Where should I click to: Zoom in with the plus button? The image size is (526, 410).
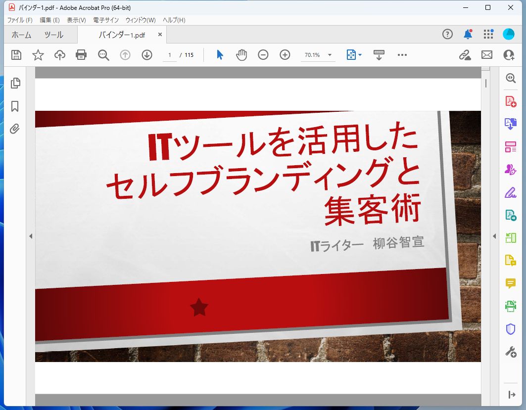285,55
